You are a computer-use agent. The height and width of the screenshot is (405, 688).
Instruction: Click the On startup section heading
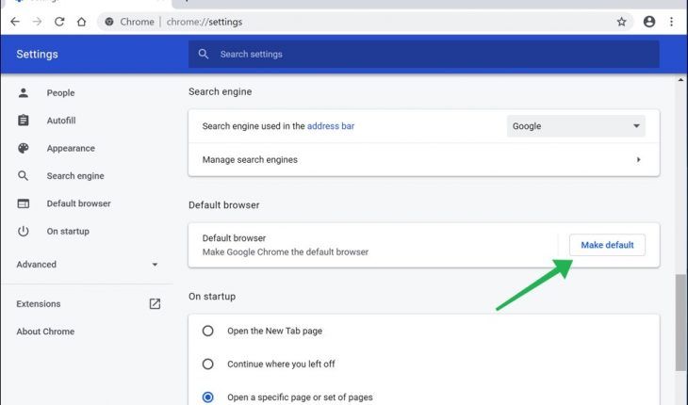coord(212,297)
